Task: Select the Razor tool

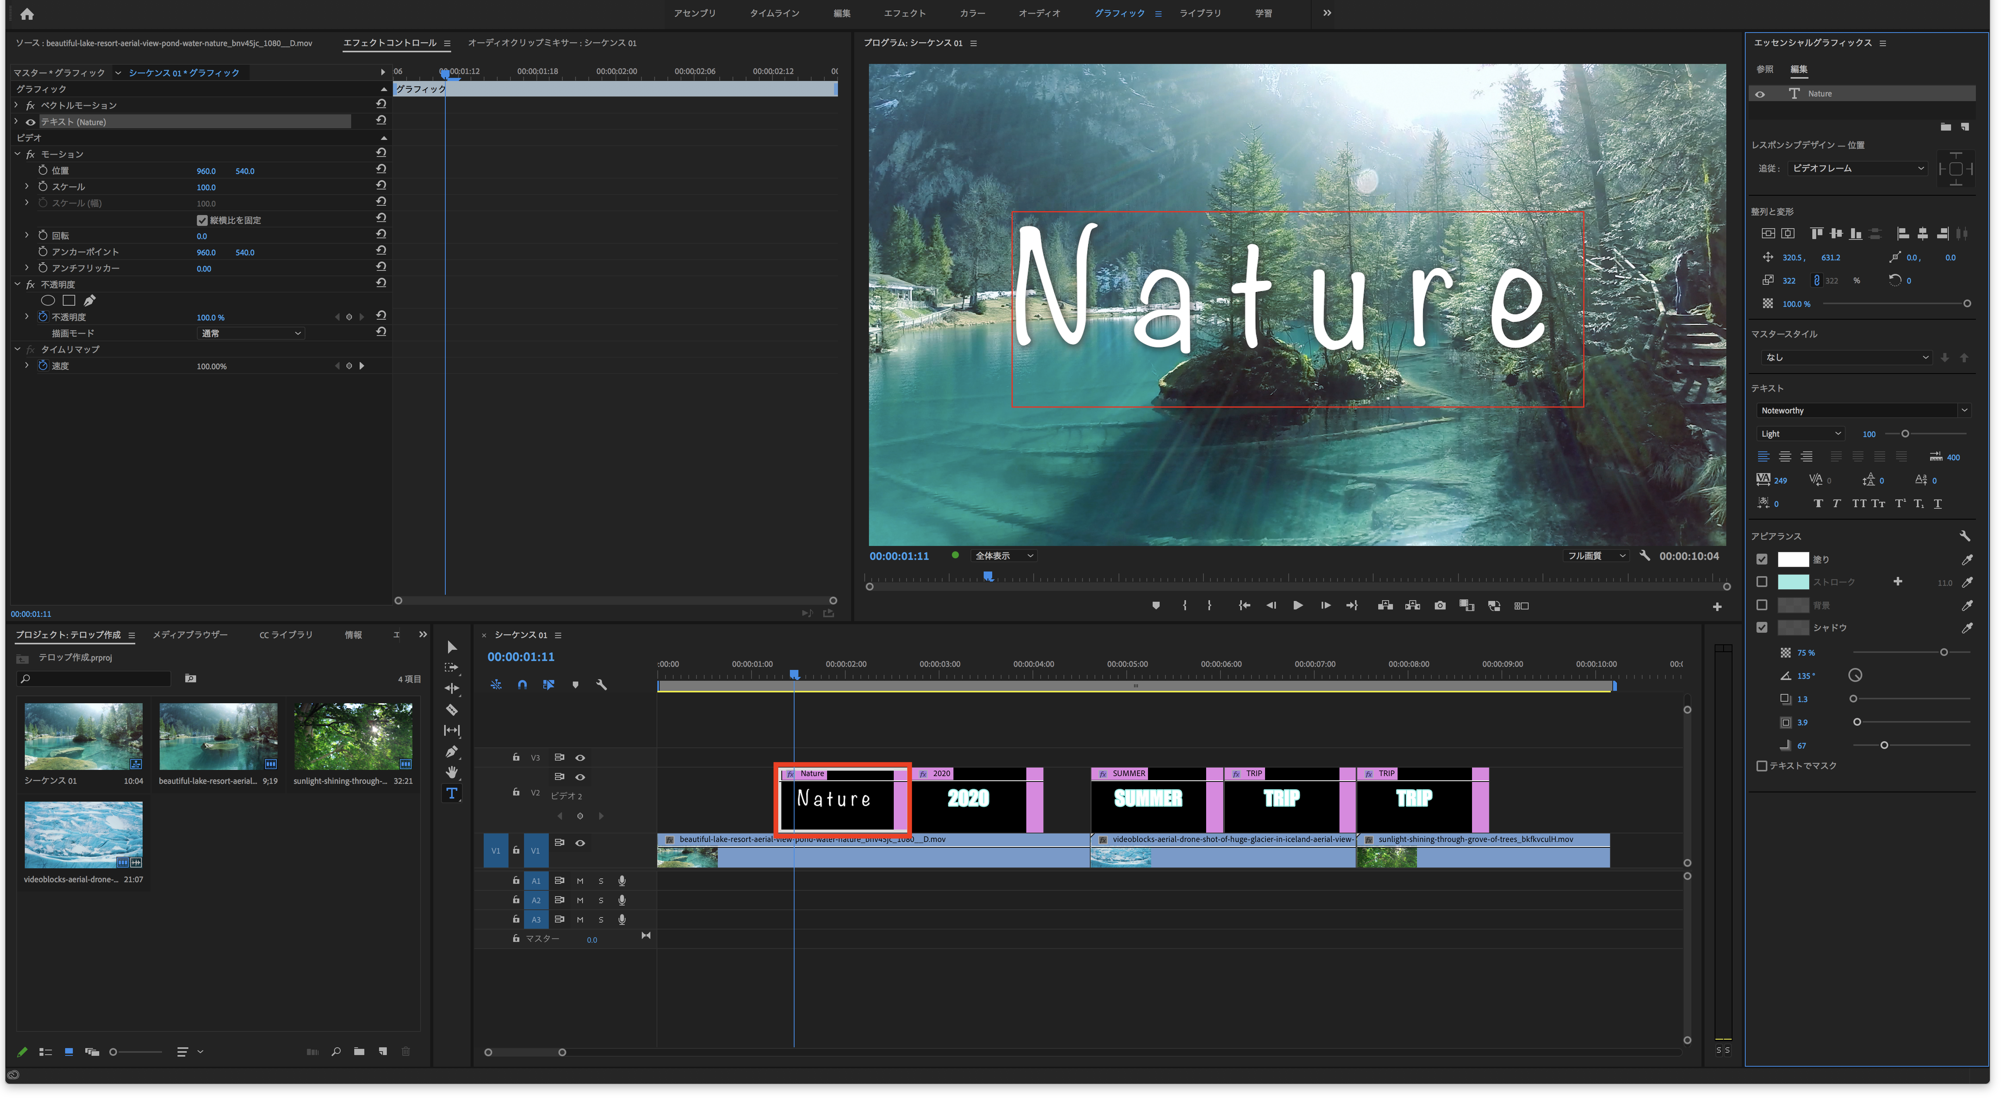Action: [x=452, y=710]
